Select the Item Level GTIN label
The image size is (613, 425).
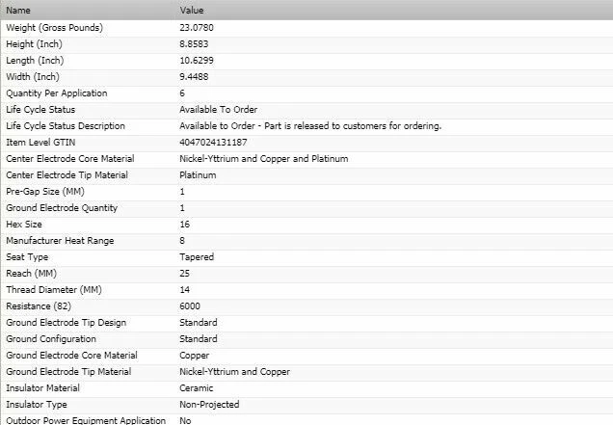(40, 143)
